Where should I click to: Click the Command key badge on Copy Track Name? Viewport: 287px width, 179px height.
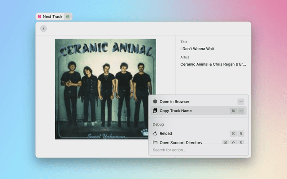point(233,111)
